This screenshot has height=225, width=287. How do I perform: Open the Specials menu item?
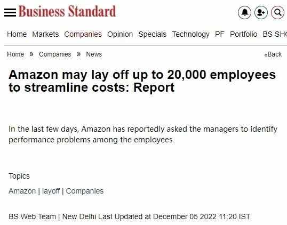pos(152,34)
